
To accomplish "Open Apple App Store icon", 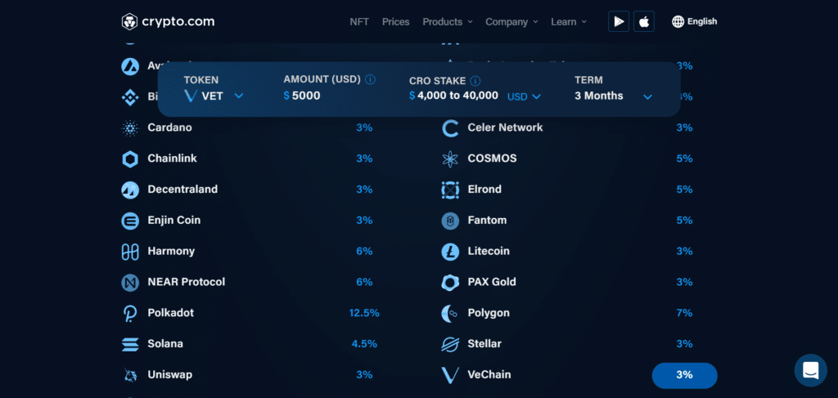I will (x=644, y=22).
